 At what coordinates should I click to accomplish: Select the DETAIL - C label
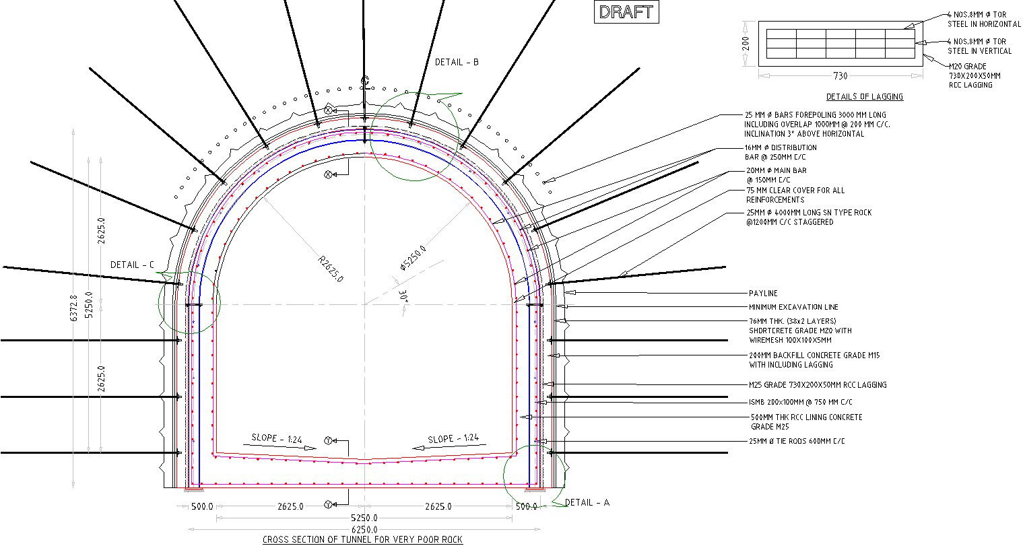132,265
